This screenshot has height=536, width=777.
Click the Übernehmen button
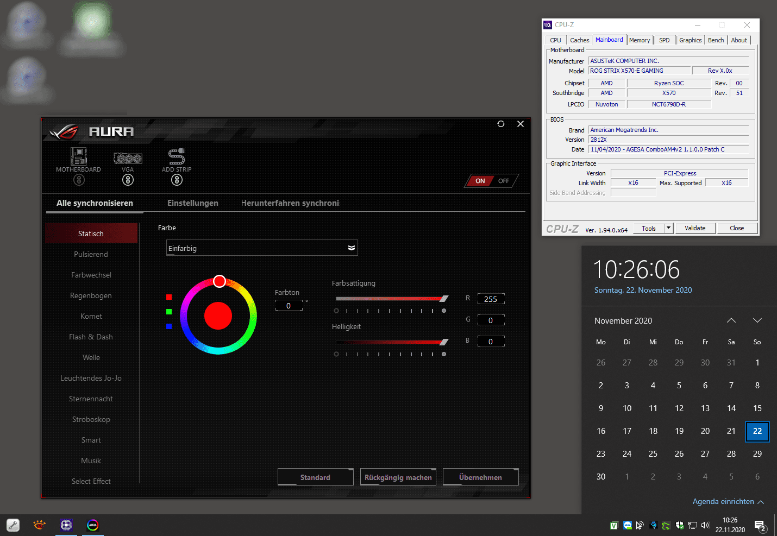[x=481, y=477]
